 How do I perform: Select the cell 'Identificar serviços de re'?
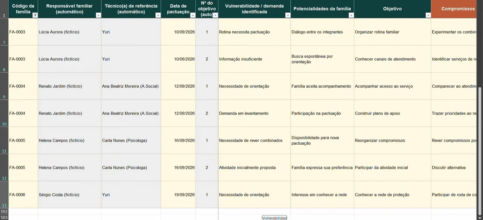[454, 59]
